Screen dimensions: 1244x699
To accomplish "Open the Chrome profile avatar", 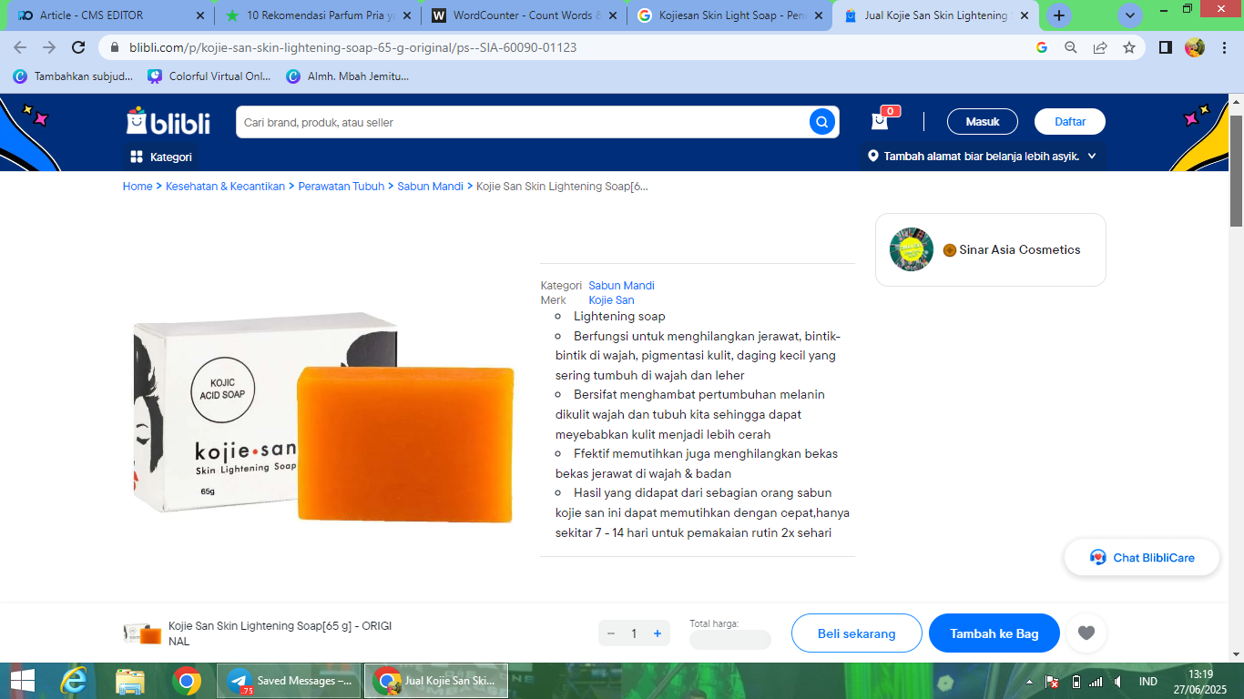I will 1195,47.
